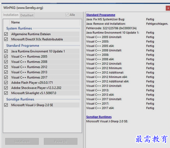Close the WinPKG window
The image size is (170, 148).
(x=168, y=8)
